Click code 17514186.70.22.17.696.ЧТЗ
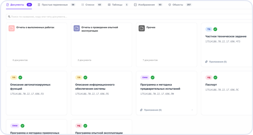 pos(223,42)
